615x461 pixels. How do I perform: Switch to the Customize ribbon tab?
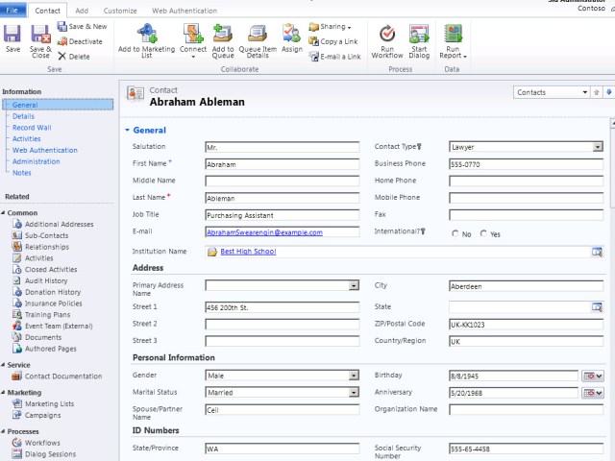120,10
